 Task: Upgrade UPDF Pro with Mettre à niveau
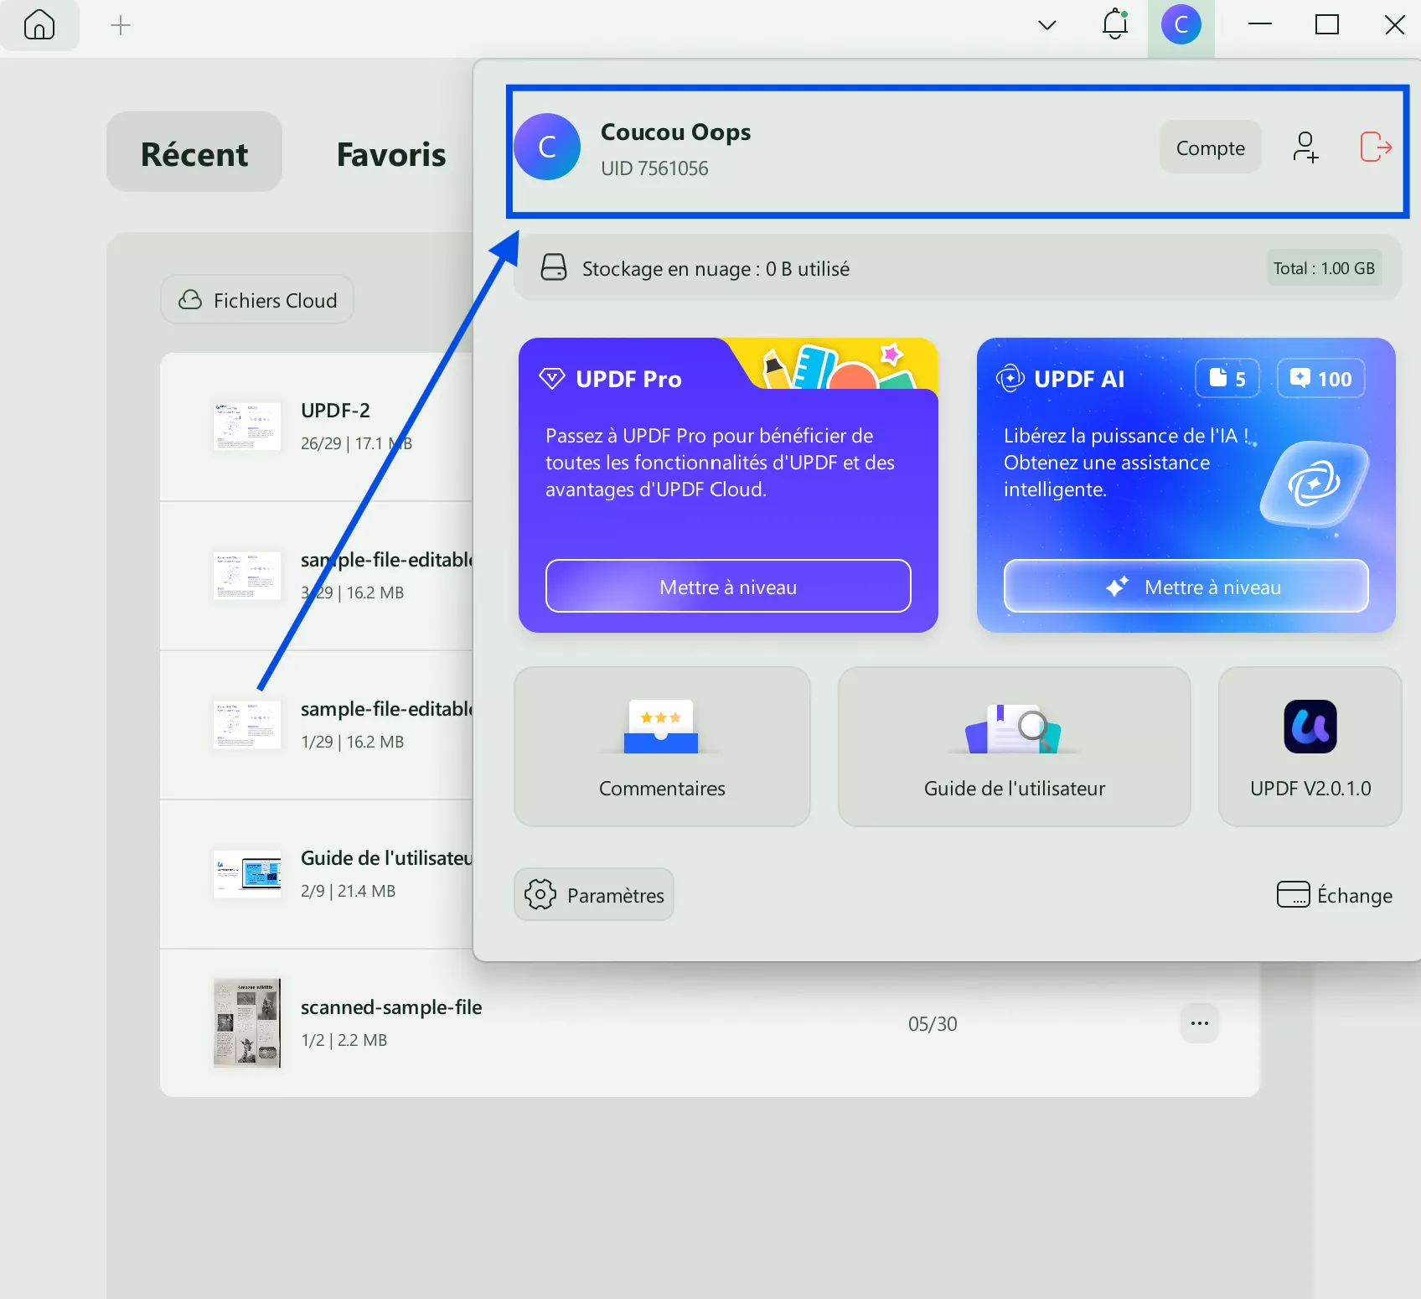click(x=728, y=587)
